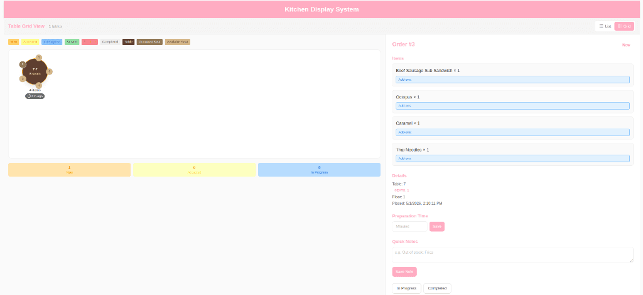Click seat 5 on table T-7
643x295 pixels.
click(x=23, y=78)
